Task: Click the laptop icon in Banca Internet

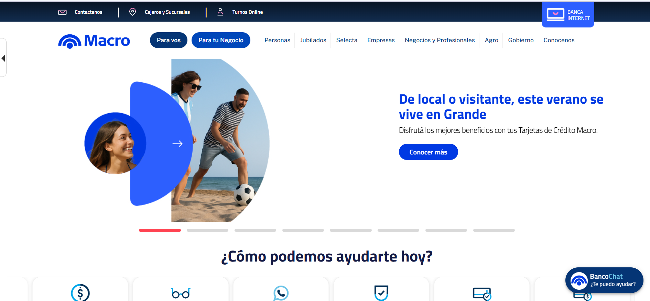Action: coord(555,15)
